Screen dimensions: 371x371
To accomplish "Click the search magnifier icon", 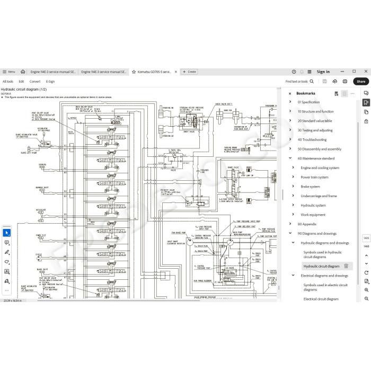I will tap(312, 82).
